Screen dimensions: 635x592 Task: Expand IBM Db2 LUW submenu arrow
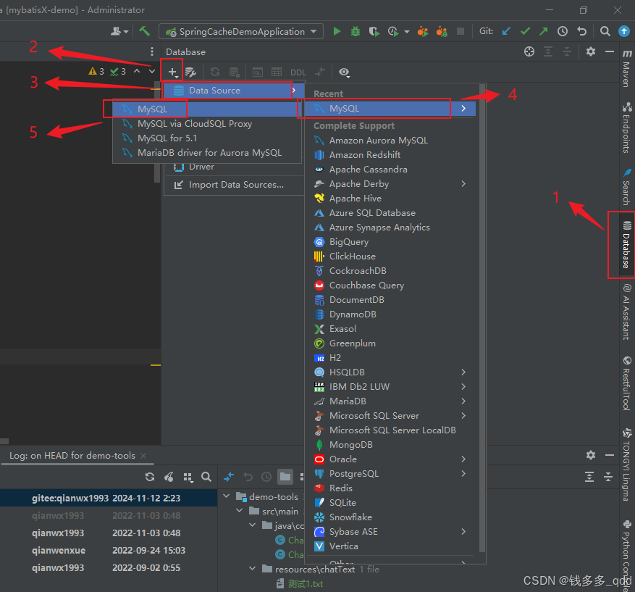463,386
